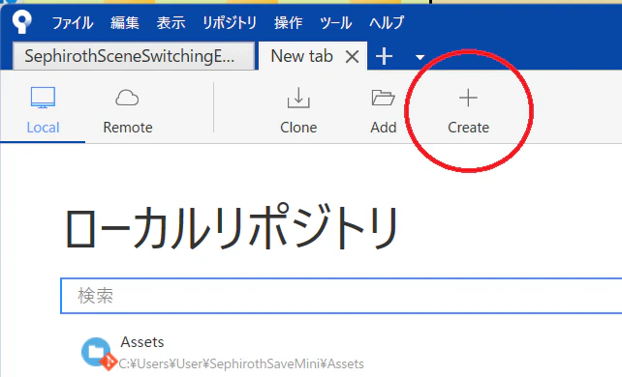The width and height of the screenshot is (622, 377).
Task: Click the Assets repository folder icon
Action: pos(96,351)
